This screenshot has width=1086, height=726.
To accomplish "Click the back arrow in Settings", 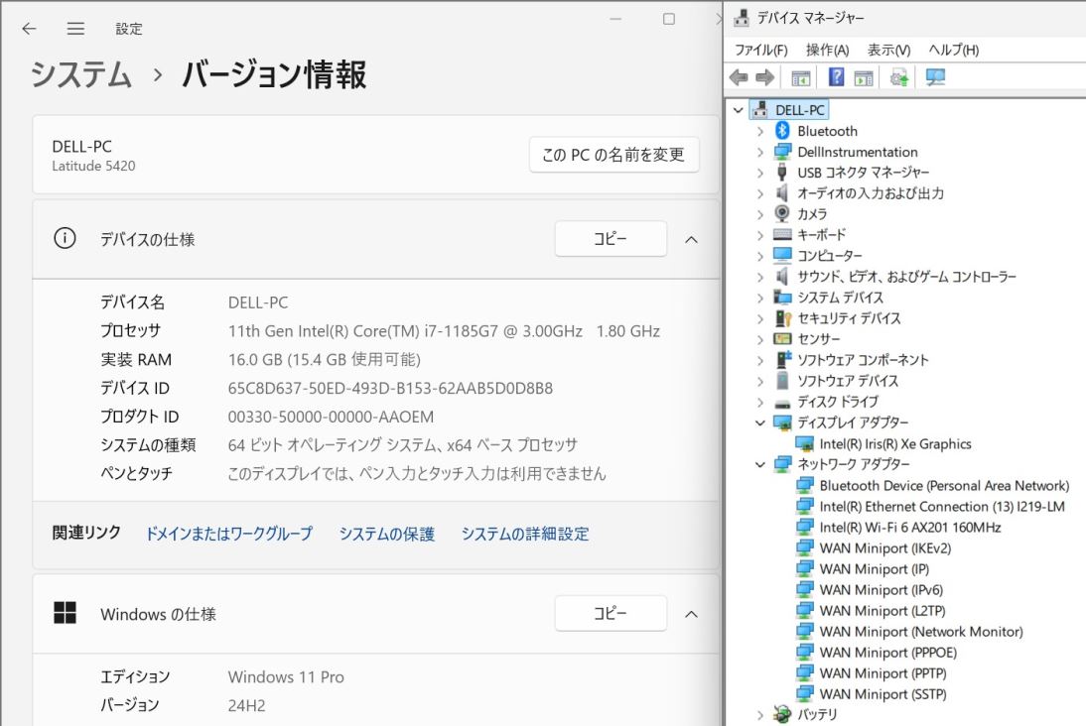I will click(x=30, y=29).
